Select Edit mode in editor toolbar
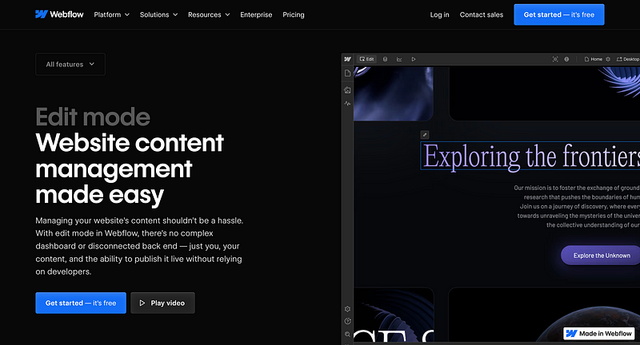640x345 pixels. (x=366, y=59)
